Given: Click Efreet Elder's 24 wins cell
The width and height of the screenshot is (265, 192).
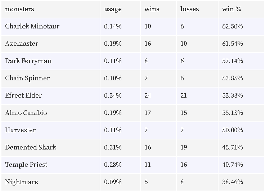Looking at the screenshot, I should pyautogui.click(x=148, y=95).
